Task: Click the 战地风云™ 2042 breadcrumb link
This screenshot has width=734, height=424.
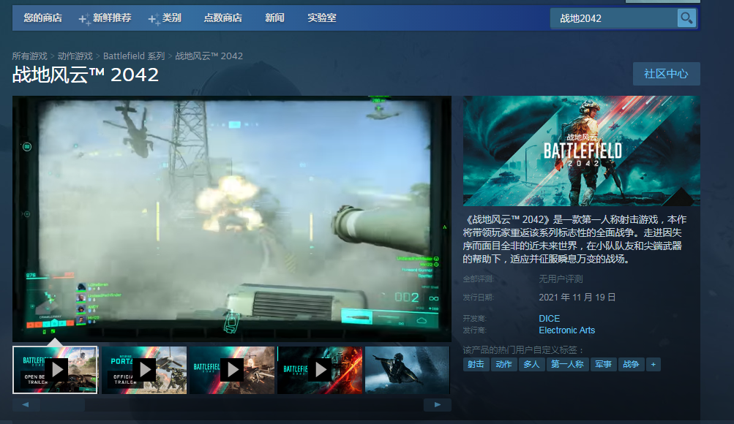Action: tap(209, 56)
